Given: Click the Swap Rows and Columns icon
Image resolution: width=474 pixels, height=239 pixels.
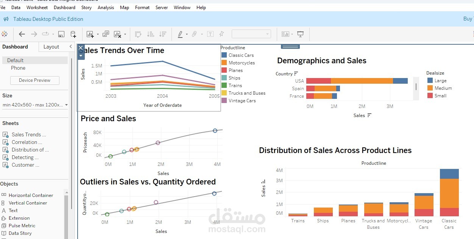Looking at the screenshot, I should click(138, 34).
